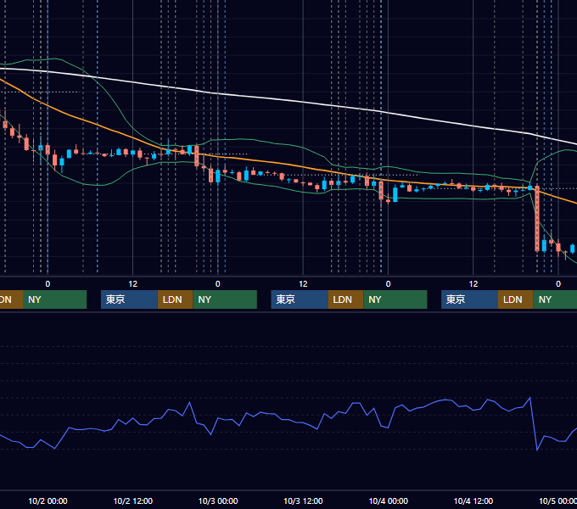Click the 10/3 12:00 date label
Screen dimensions: 577x509
303,501
